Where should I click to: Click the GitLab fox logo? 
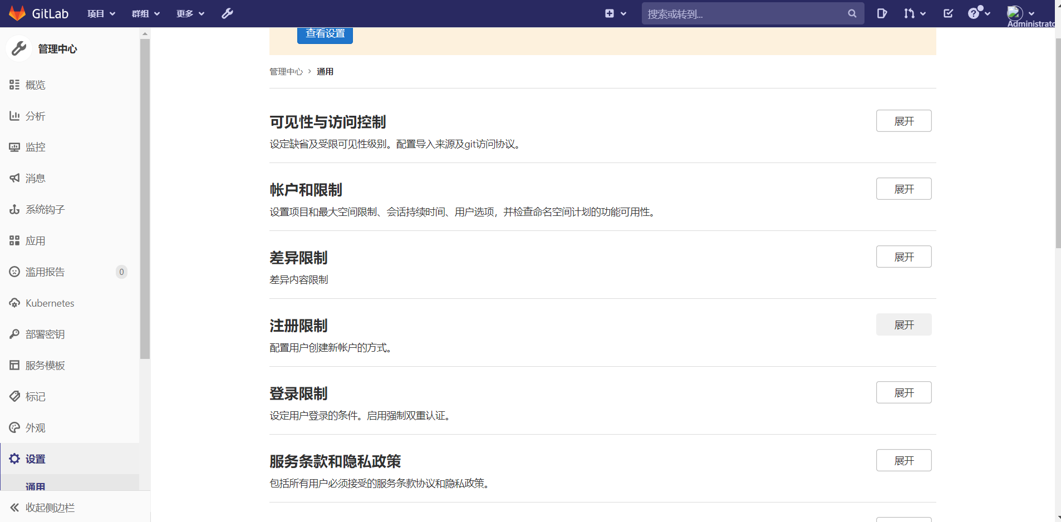click(x=17, y=13)
